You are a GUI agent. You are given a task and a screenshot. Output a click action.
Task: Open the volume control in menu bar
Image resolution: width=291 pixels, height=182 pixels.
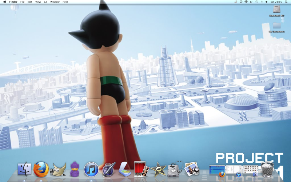[267, 2]
